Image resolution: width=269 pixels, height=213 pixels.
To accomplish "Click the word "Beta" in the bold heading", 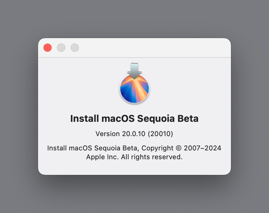I will (188, 119).
